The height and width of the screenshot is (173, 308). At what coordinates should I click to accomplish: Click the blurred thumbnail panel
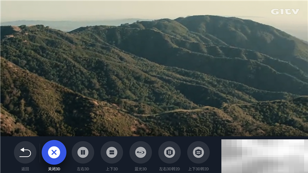click(x=265, y=156)
